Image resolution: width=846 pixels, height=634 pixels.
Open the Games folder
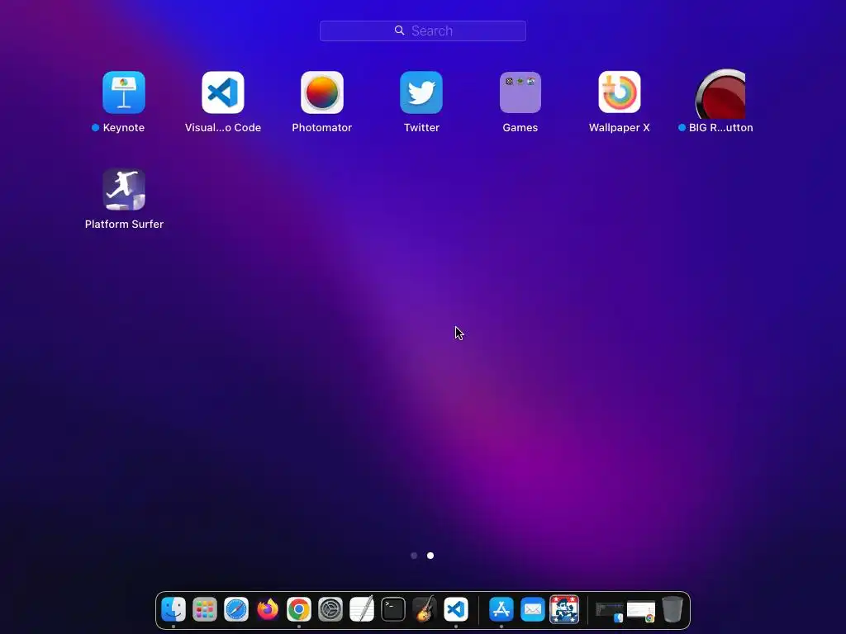520,92
